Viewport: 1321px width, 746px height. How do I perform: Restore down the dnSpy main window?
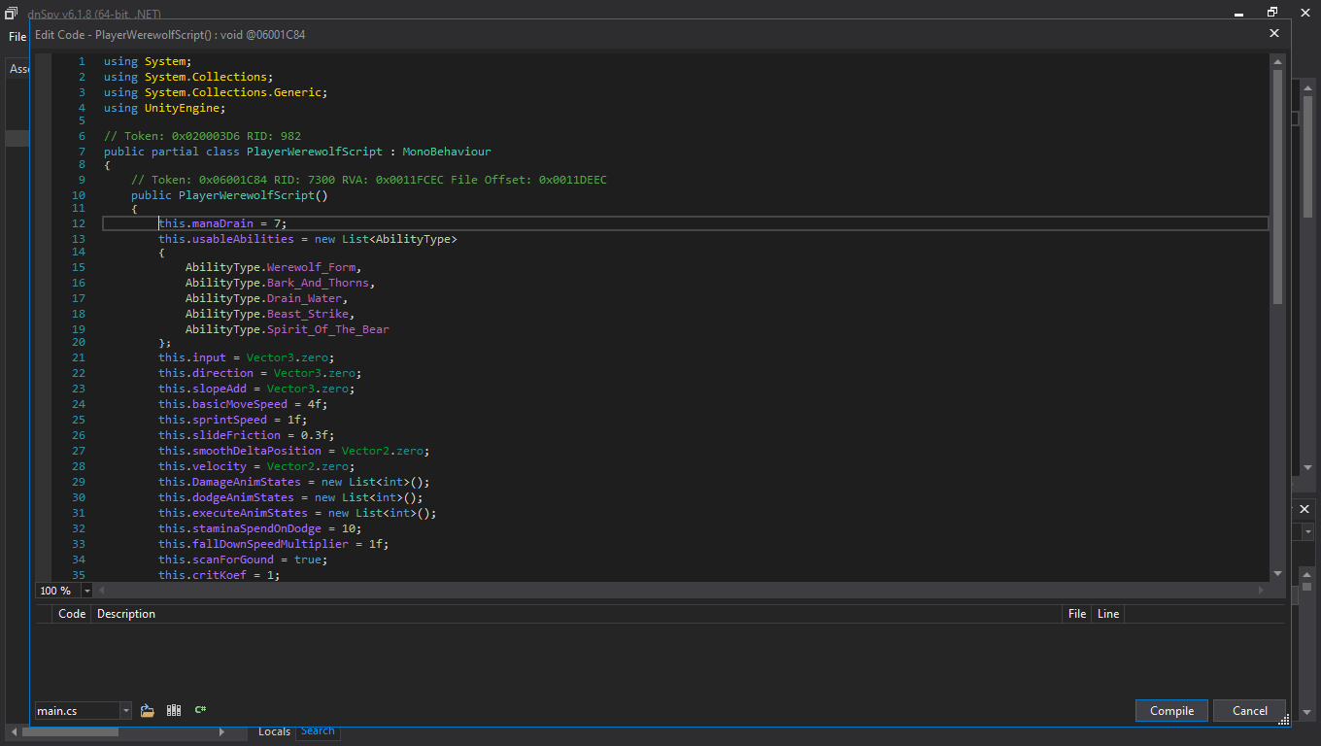point(1272,12)
